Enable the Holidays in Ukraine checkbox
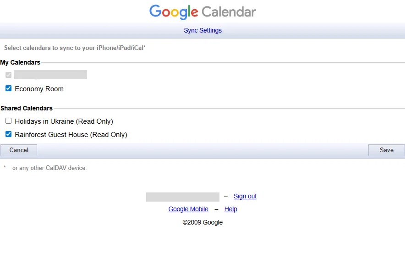 tap(9, 121)
